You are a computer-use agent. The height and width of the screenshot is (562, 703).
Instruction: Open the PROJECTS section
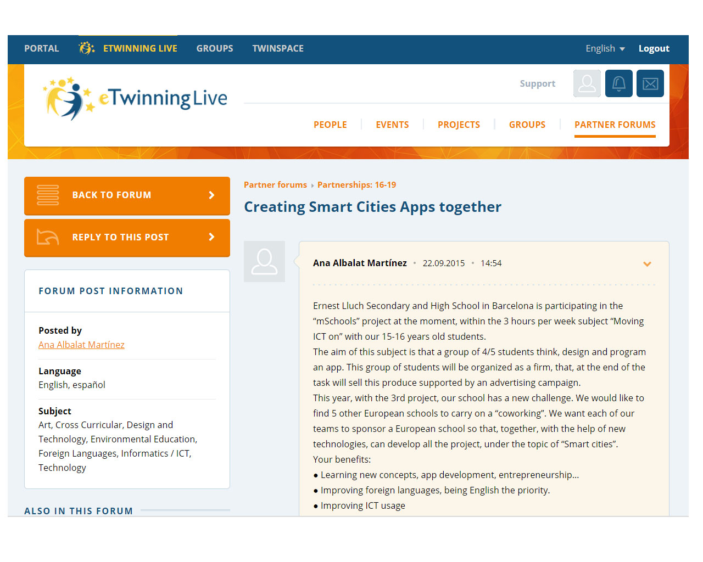coord(459,125)
